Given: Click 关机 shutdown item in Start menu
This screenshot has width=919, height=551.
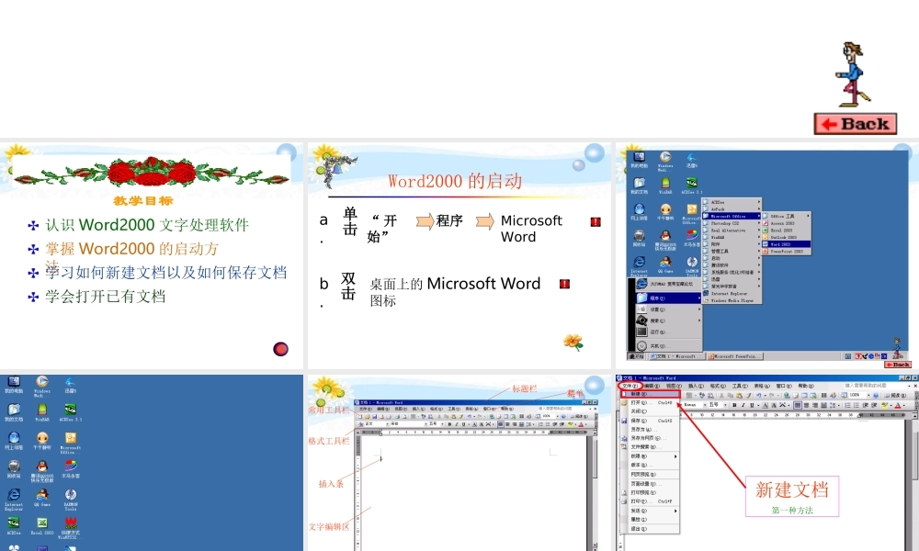Looking at the screenshot, I should coord(668,346).
